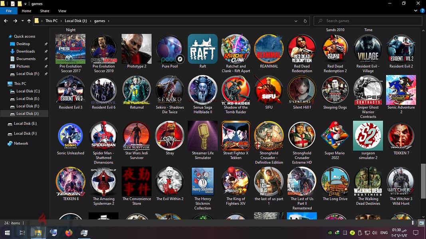This screenshot has width=426, height=239.
Task: Switch to large icons view button
Action: click(421, 223)
